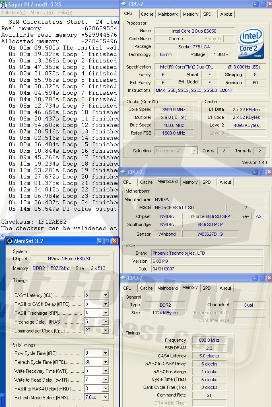Click the MemSet memory speed 597.5Mhz
The width and height of the screenshot is (272, 407).
pyautogui.click(x=60, y=268)
